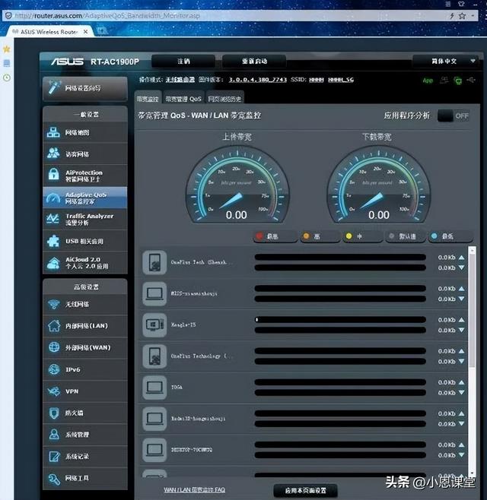Click the Xeagle-I5 upload bandwidth bar

tap(340, 319)
